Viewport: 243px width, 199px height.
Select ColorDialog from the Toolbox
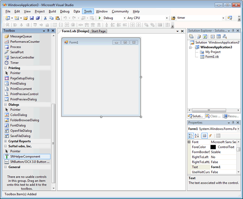(18, 115)
